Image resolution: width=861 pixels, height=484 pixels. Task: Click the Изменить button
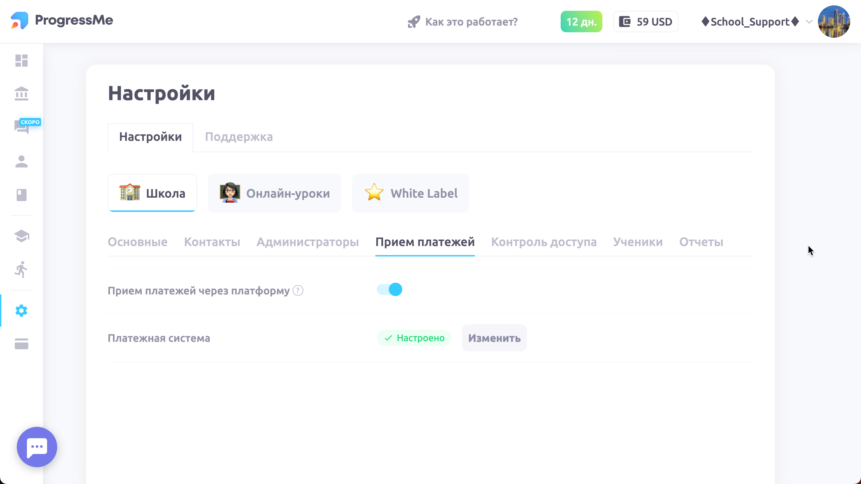494,338
